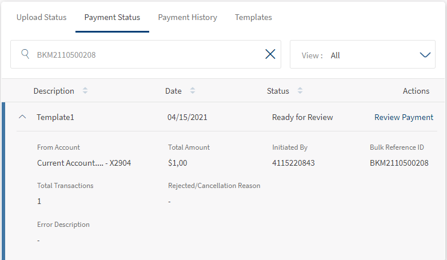
Task: Go to the Templates tab
Action: click(253, 17)
